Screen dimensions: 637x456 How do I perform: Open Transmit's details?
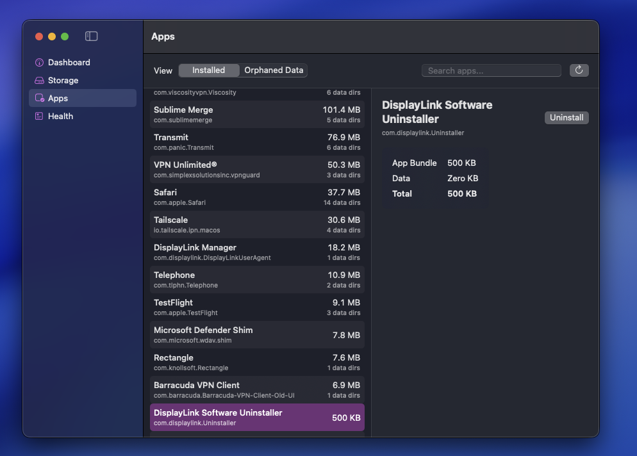[x=256, y=142]
